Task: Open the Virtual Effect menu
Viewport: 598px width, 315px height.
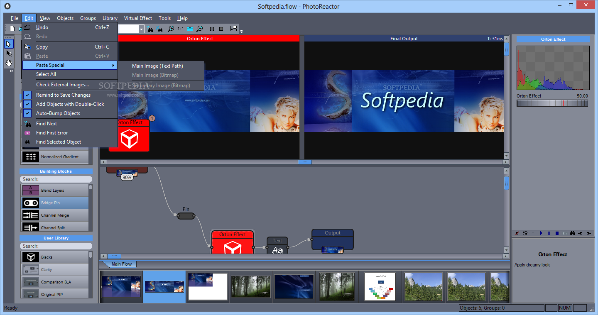Action: tap(138, 18)
